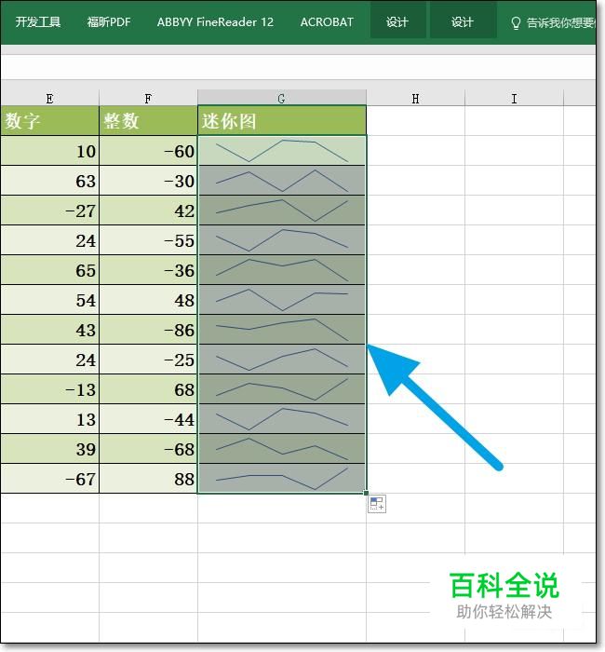Select the cell containing 63
Viewport: 605px width, 652px height.
[50, 181]
